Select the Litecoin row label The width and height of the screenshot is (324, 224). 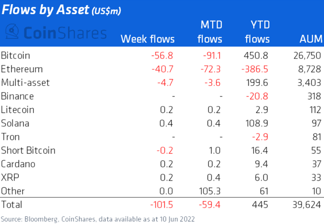[18, 110]
